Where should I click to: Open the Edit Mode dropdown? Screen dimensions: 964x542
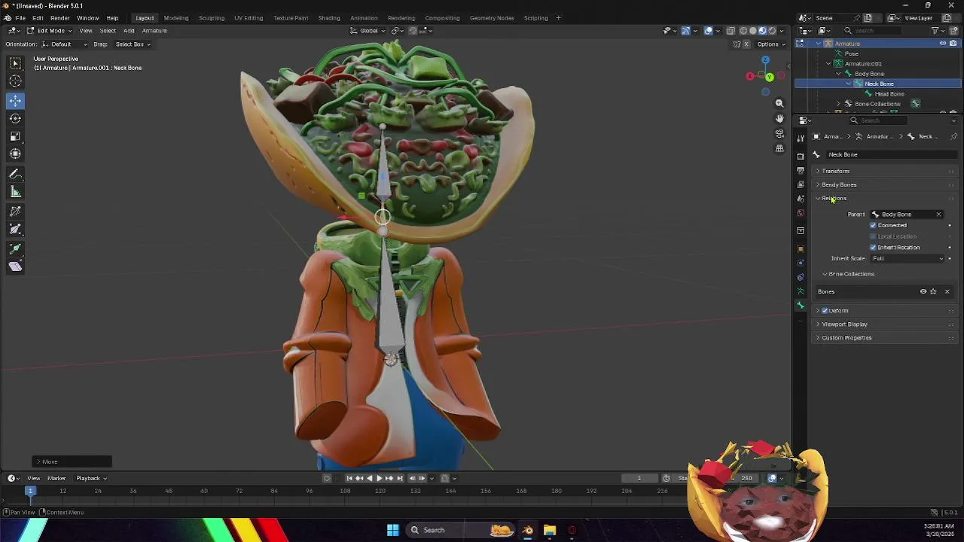pos(49,31)
